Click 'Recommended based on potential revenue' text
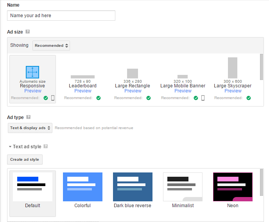 coord(94,128)
